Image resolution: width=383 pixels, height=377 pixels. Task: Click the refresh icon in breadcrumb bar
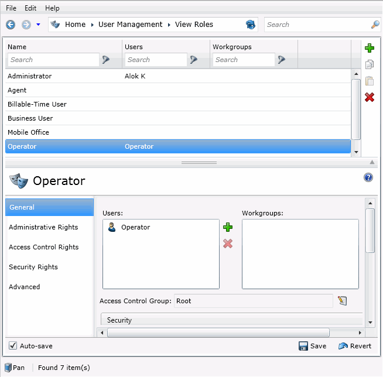(251, 25)
